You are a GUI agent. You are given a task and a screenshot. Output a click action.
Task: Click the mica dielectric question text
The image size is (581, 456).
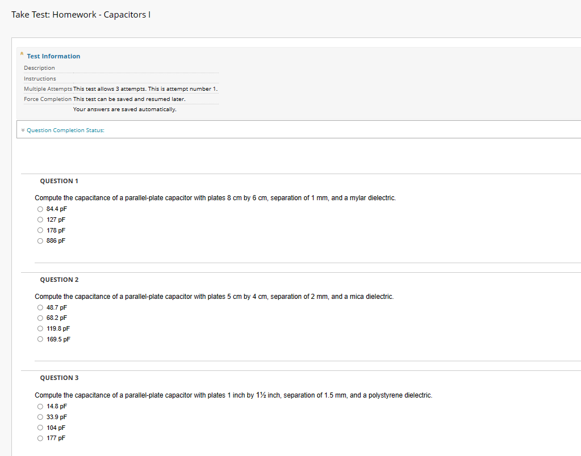tap(214, 297)
